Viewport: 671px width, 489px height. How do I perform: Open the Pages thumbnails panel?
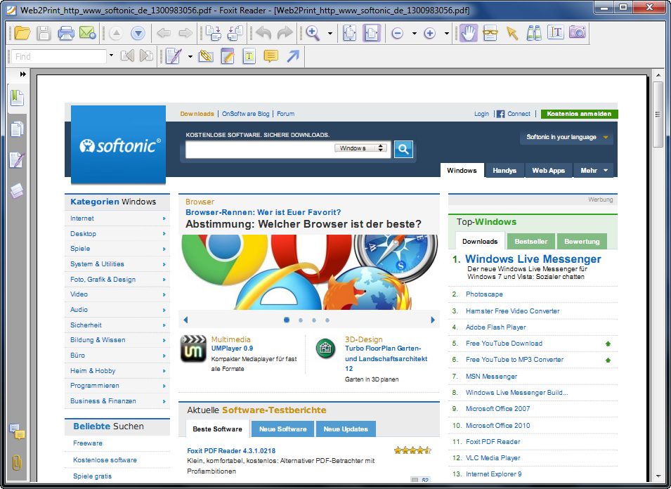pyautogui.click(x=17, y=129)
